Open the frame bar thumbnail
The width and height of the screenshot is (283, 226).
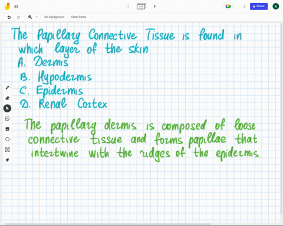click(141, 6)
